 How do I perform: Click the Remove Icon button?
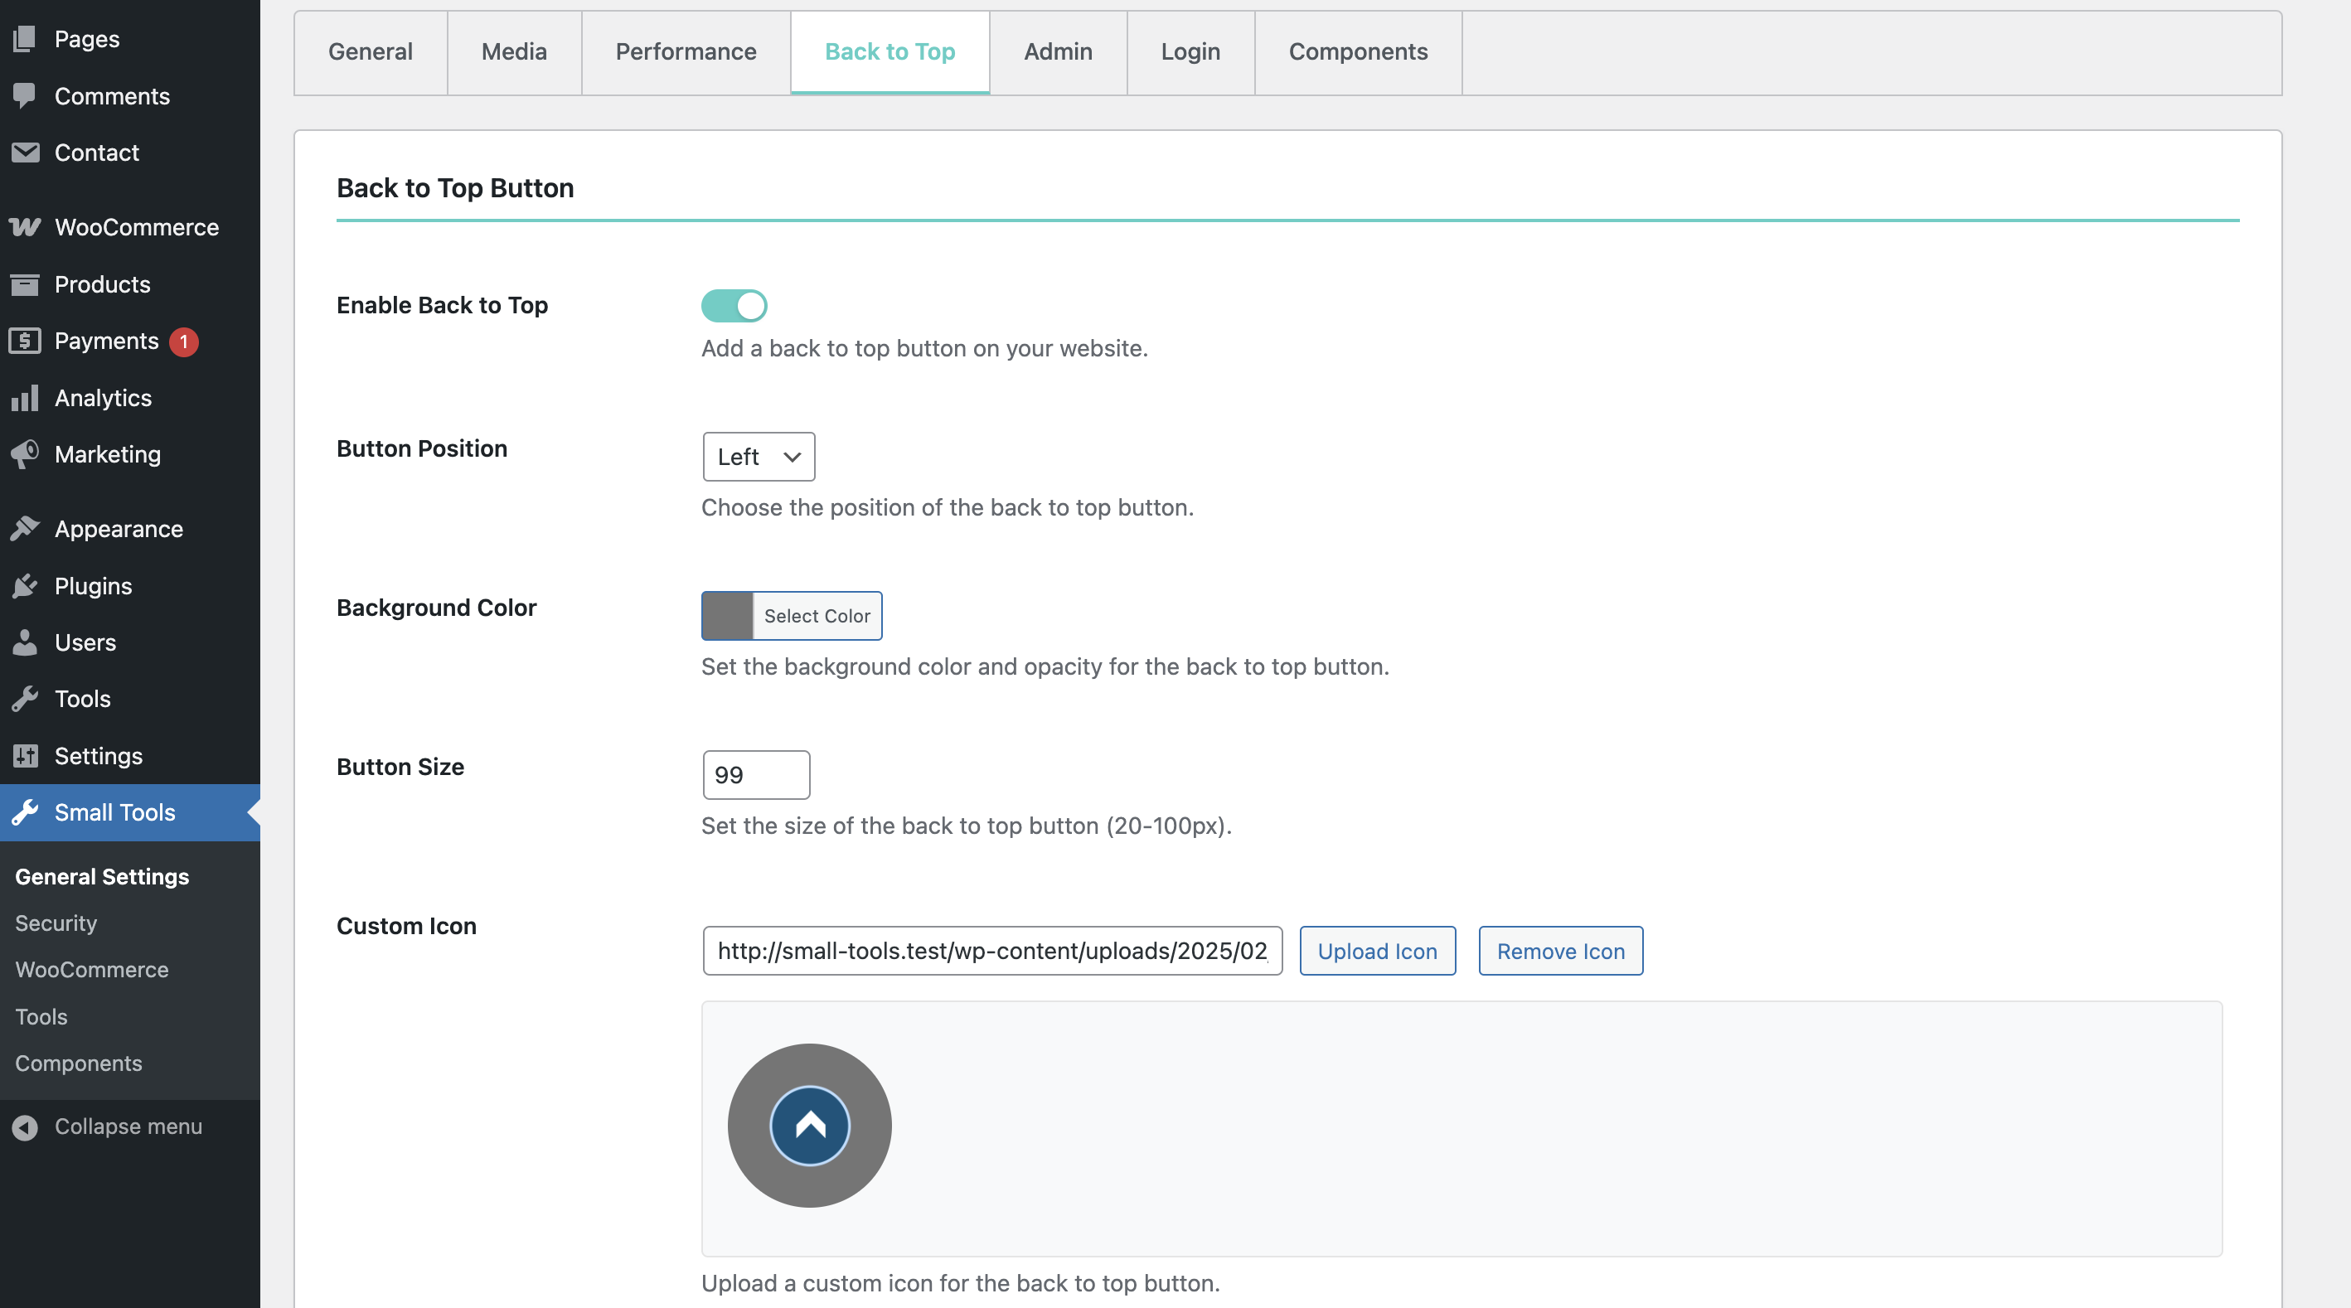click(1559, 951)
